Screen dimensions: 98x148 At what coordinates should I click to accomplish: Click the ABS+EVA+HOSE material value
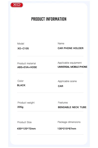point(27,67)
